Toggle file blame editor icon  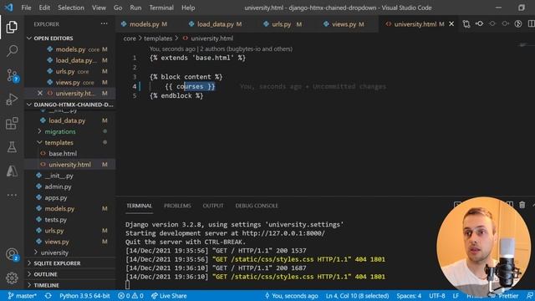[479, 24]
